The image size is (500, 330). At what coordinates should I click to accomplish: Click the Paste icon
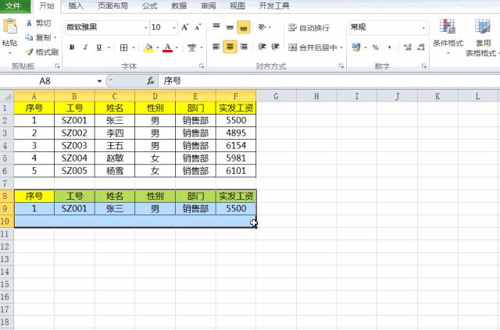pos(9,27)
